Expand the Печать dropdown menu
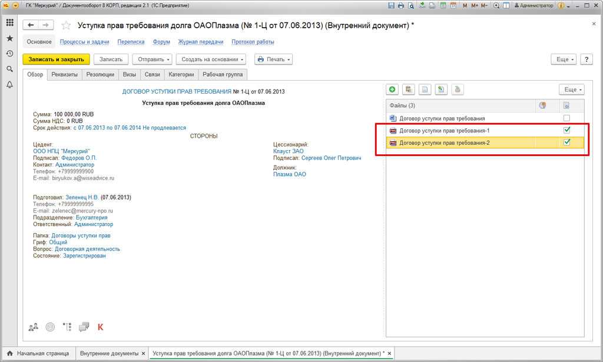Screen dimensions: 603x362 click(273, 59)
